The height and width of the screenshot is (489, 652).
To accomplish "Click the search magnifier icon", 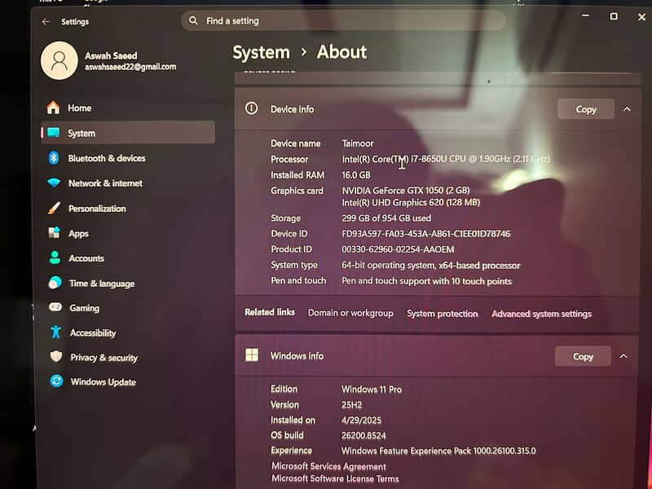I will [x=193, y=20].
